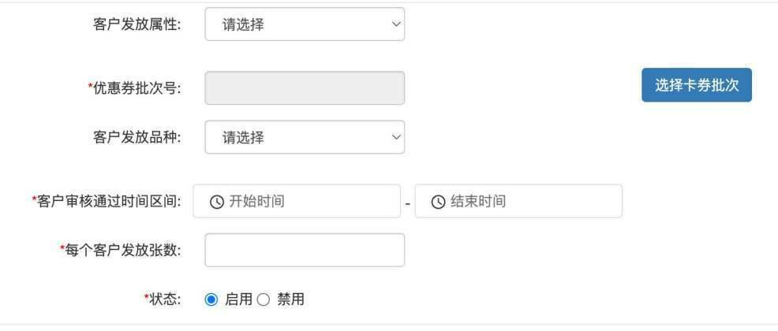This screenshot has width=778, height=331.
Task: Click the 客户审核通过时间区间 label
Action: 107,201
